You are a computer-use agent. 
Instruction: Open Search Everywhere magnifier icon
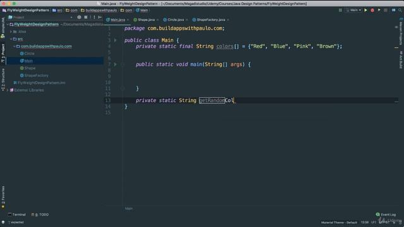click(400, 10)
